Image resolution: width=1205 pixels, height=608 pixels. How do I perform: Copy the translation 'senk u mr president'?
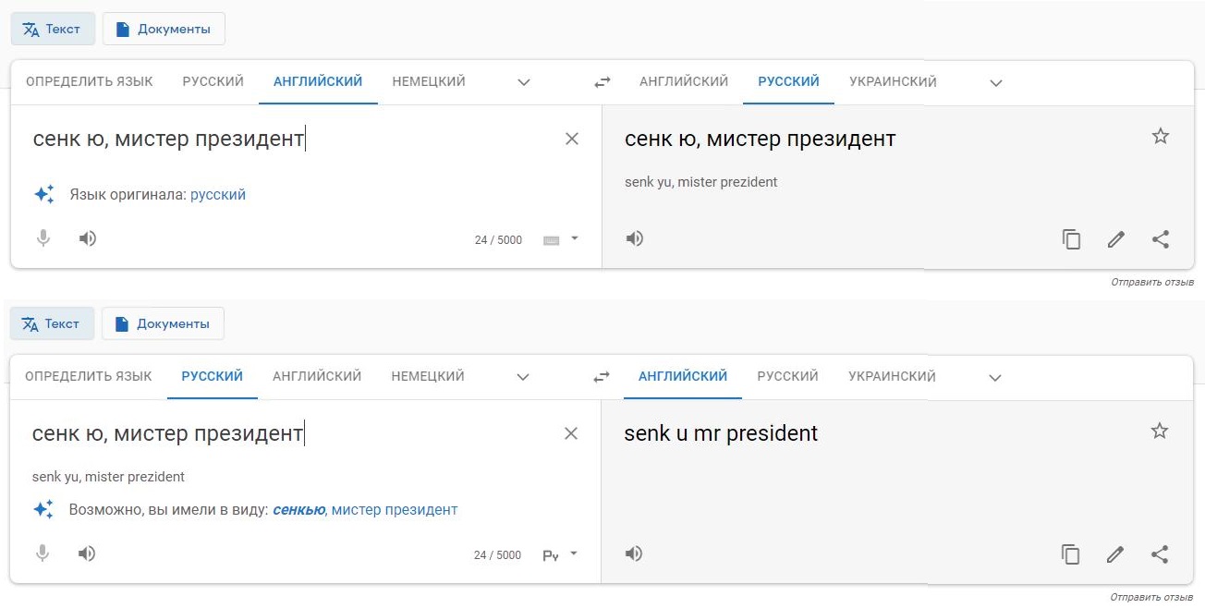1071,554
